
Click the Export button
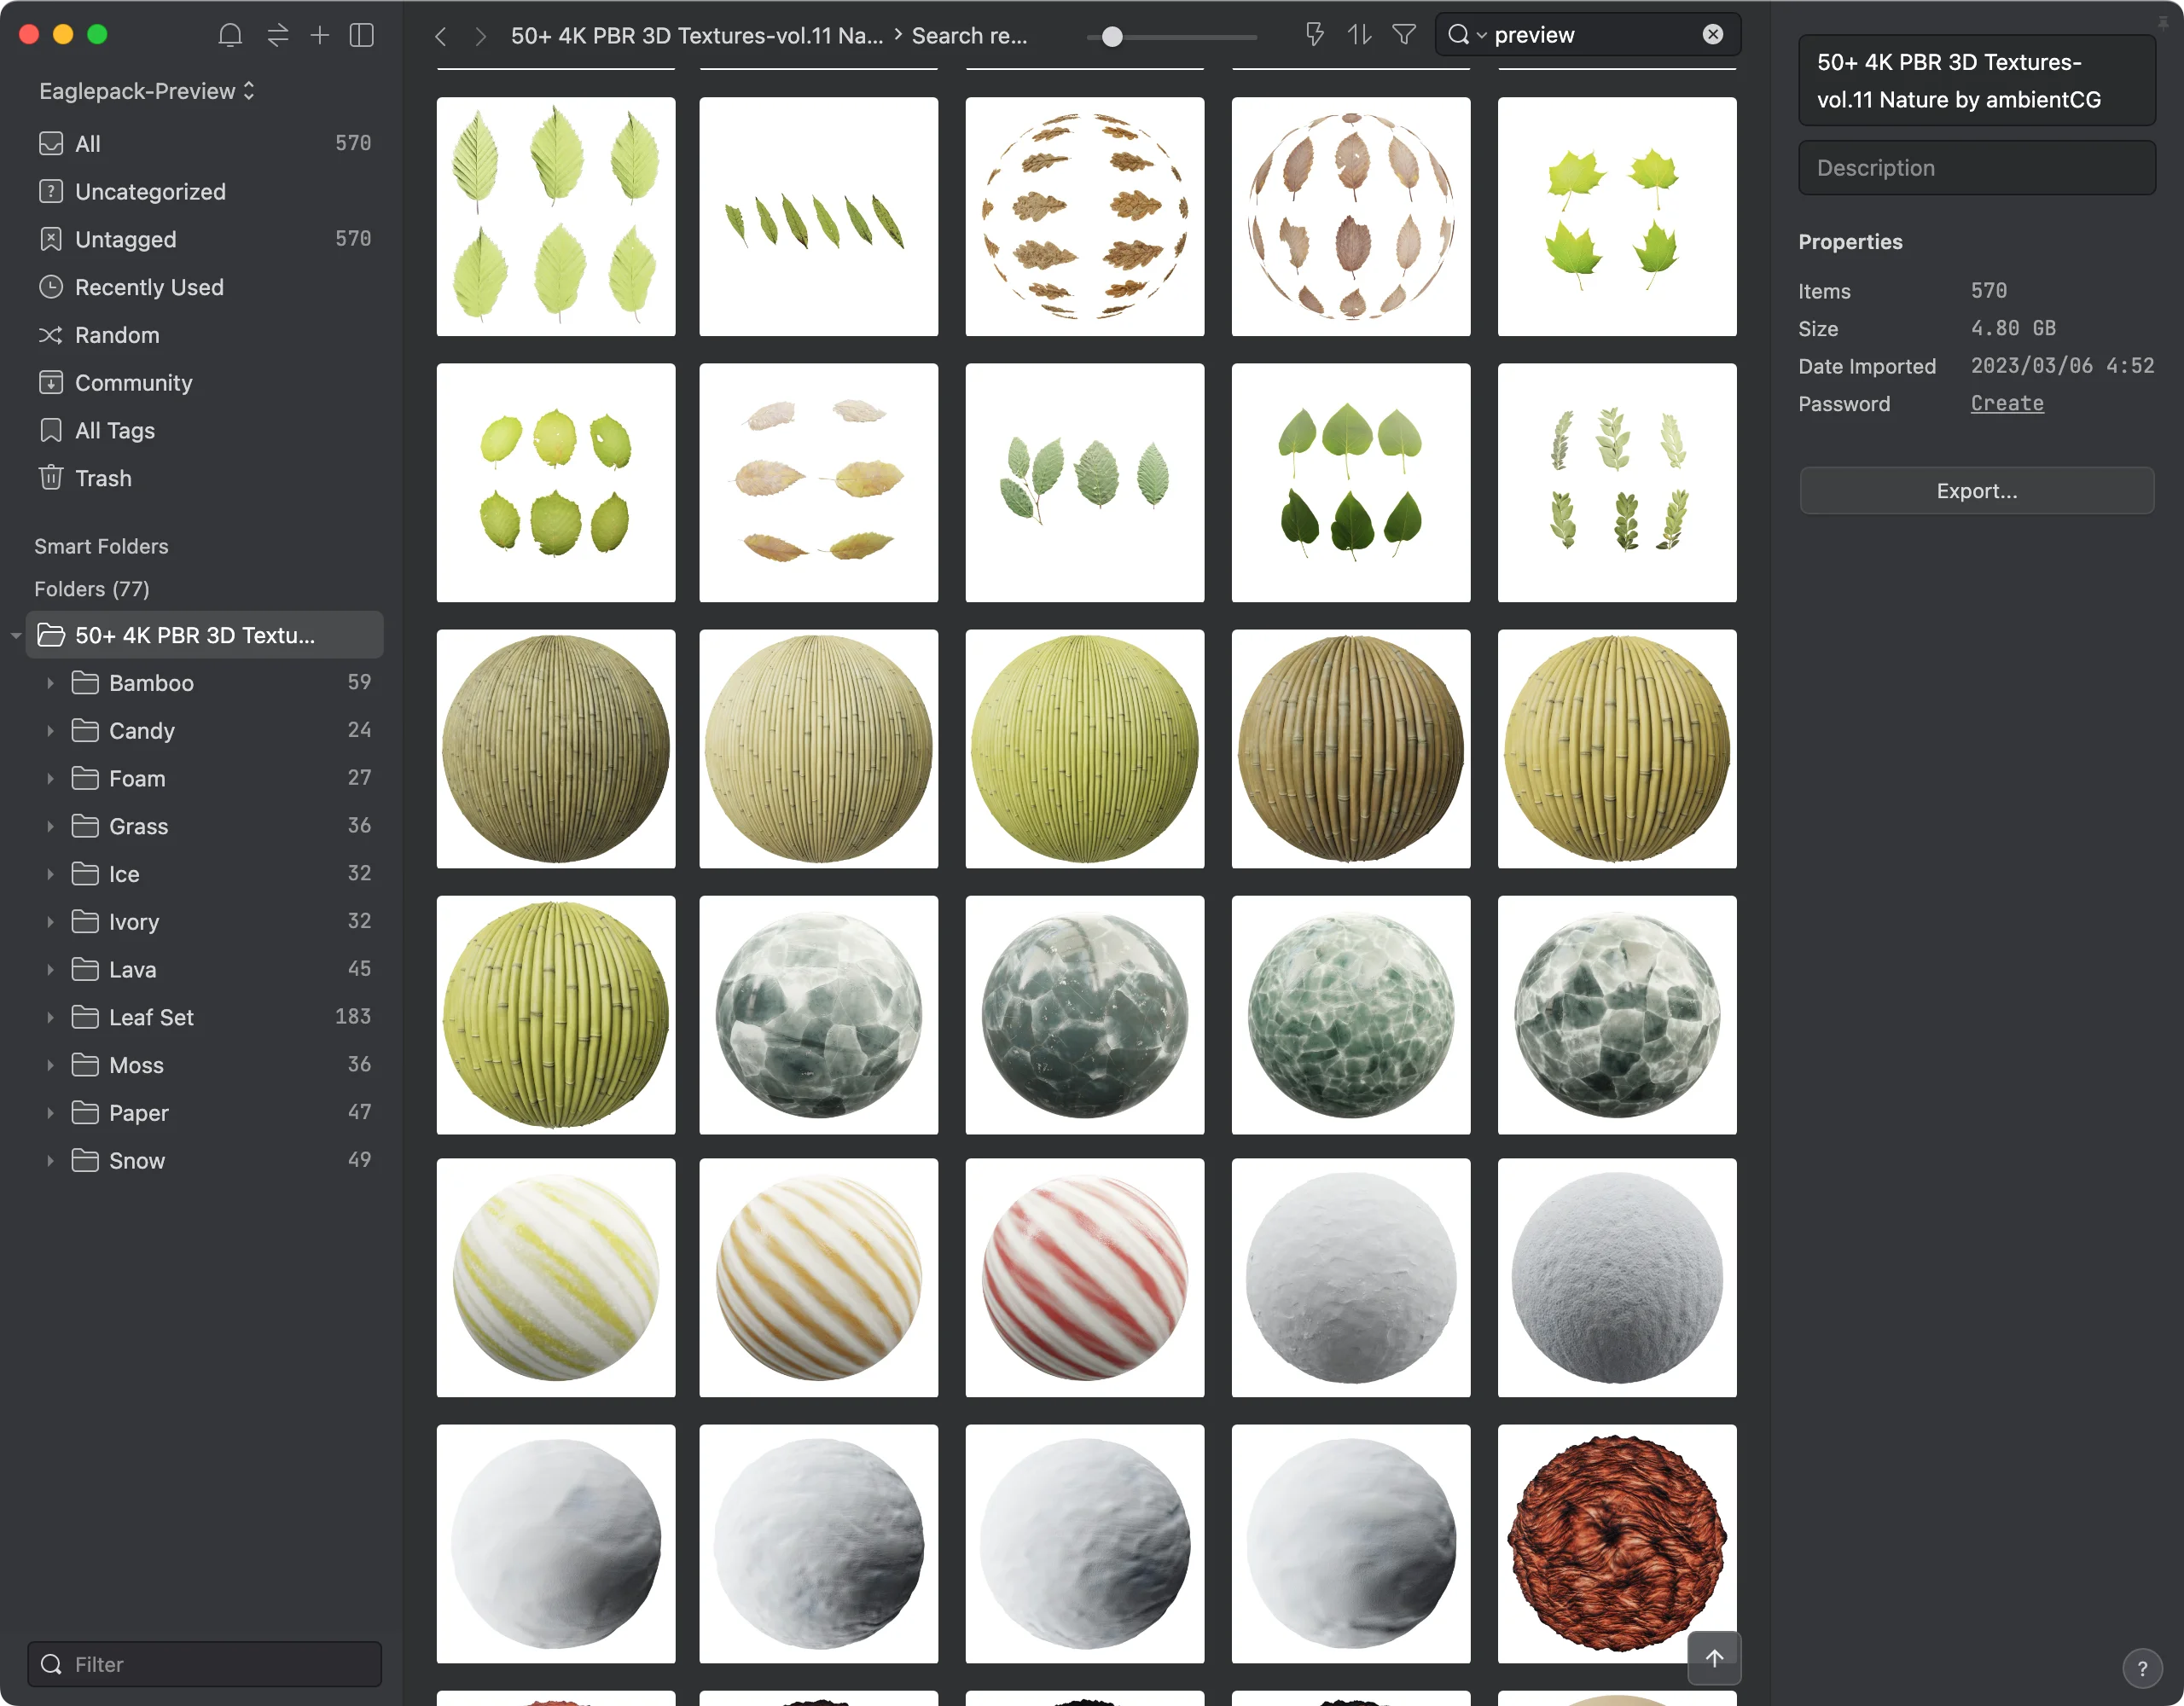coord(1975,490)
